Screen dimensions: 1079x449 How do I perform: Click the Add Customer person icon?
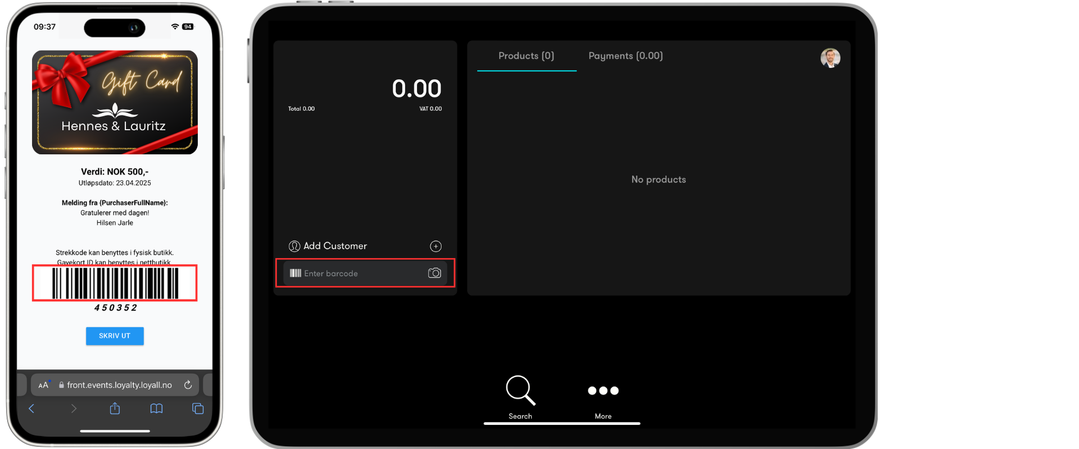coord(294,246)
